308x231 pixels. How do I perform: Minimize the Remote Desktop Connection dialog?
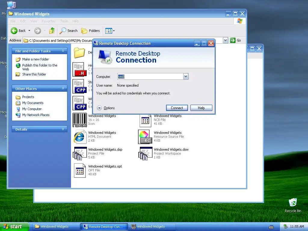(197, 43)
